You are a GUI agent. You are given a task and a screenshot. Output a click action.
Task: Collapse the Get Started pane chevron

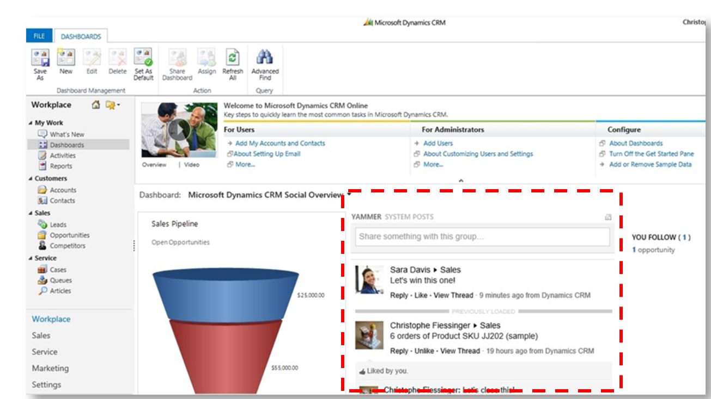[461, 181]
